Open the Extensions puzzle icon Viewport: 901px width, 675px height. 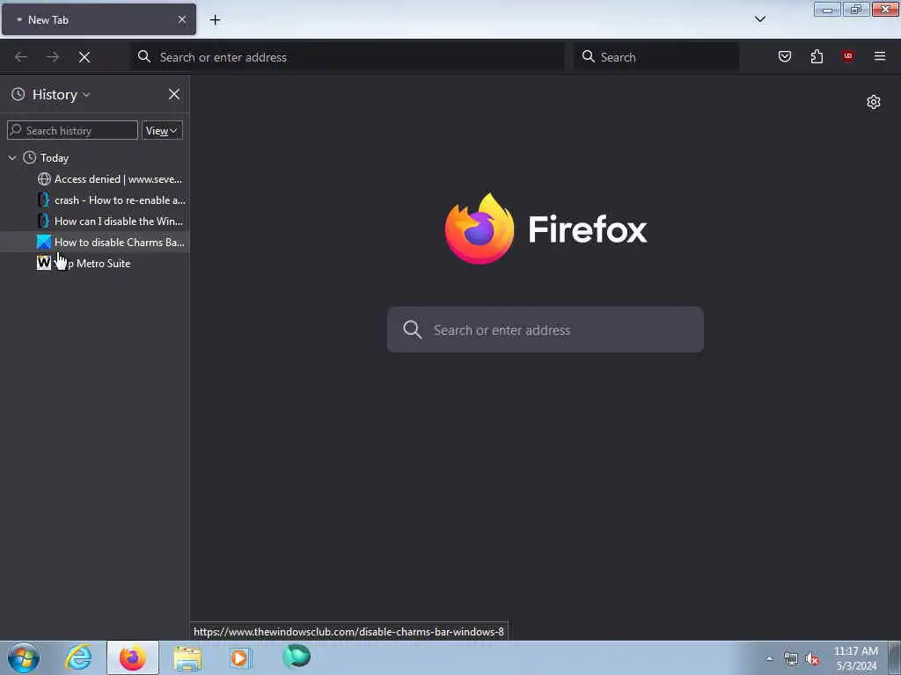coord(817,56)
